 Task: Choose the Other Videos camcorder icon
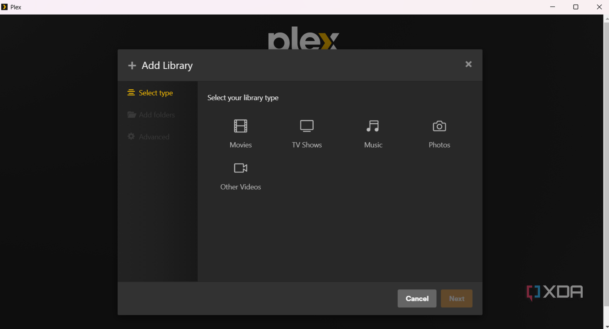[241, 168]
